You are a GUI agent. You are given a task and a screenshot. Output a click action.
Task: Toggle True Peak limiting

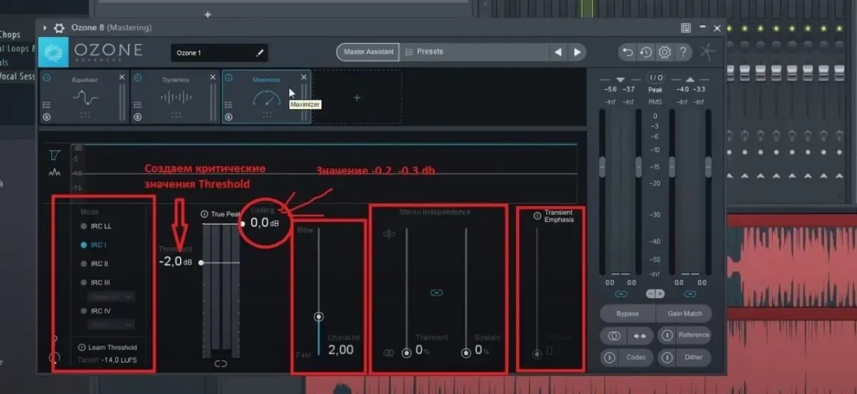(205, 215)
